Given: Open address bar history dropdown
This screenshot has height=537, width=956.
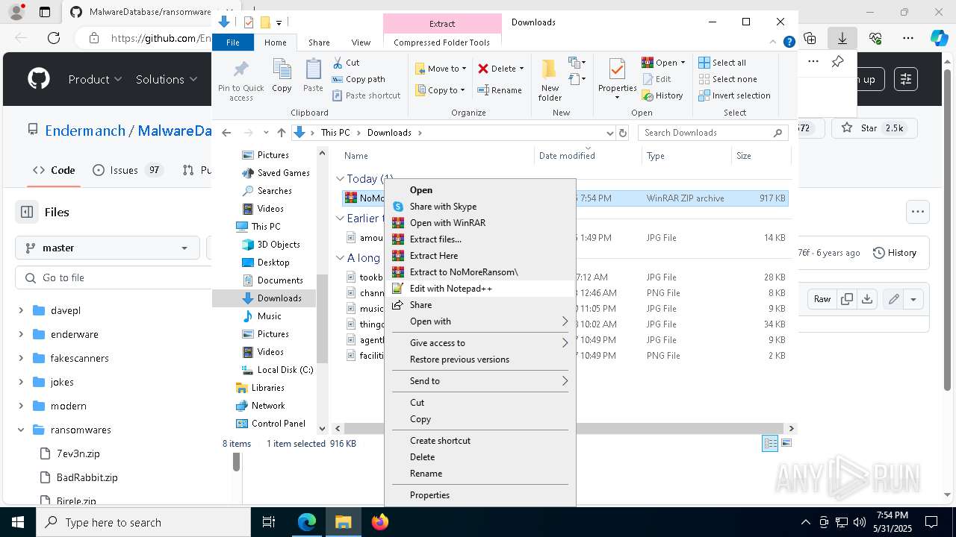Looking at the screenshot, I should [609, 133].
